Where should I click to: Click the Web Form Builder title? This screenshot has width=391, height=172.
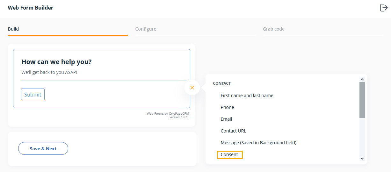[31, 8]
